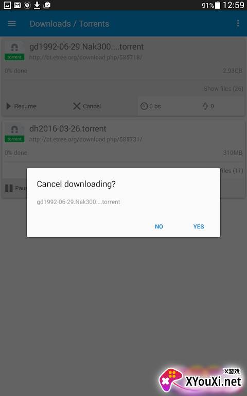Viewport: 247px width, 396px height.
Task: Tap the gd1992-06-29.Nak300 torrent title
Action: tap(86, 47)
